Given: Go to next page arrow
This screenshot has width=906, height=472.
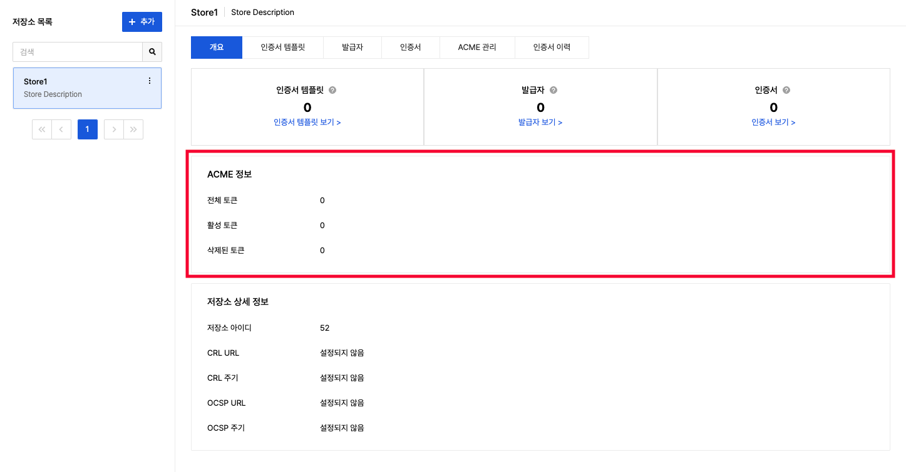Looking at the screenshot, I should click(x=114, y=129).
